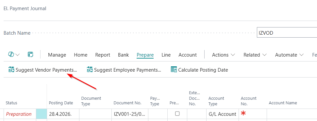Image resolution: width=317 pixels, height=121 pixels.
Task: Click the Suggest Employee Payments icon
Action: click(x=90, y=70)
